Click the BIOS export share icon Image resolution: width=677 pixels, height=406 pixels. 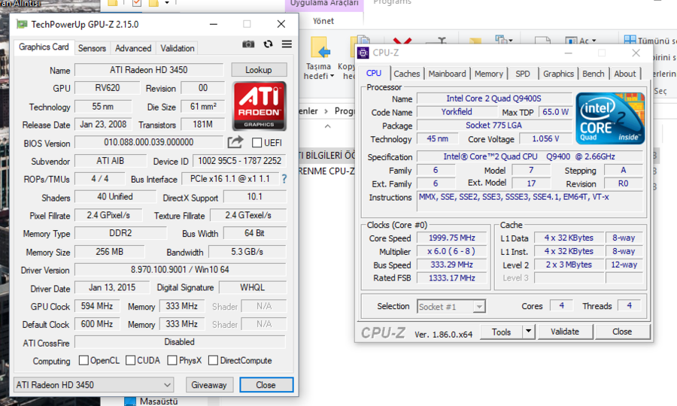click(x=235, y=141)
